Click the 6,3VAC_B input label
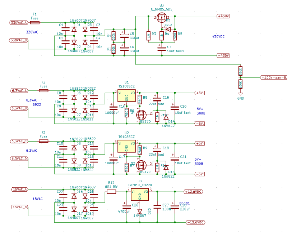 click(19, 108)
